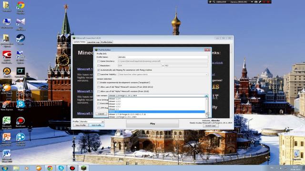Open Google Chrome desktop shortcut
Image resolution: width=305 pixels, height=171 pixels.
pyautogui.click(x=20, y=8)
